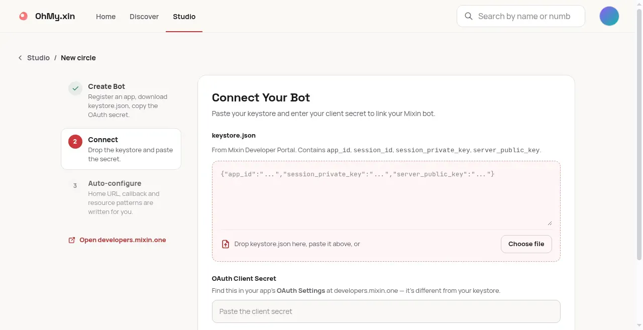Image resolution: width=643 pixels, height=330 pixels.
Task: Open the user profile avatar
Action: (x=609, y=16)
